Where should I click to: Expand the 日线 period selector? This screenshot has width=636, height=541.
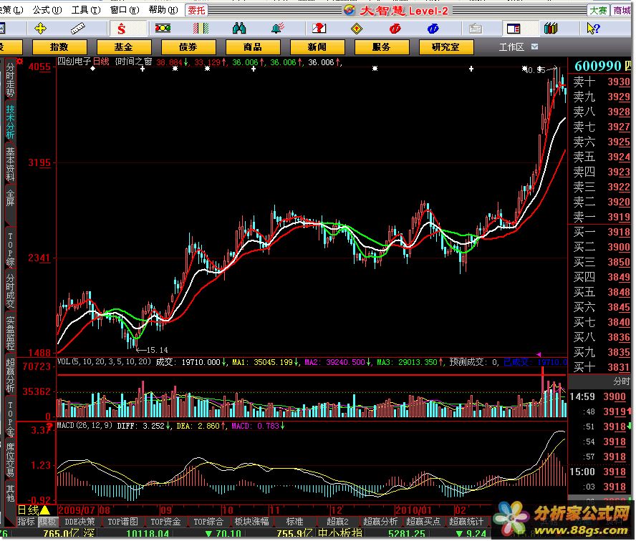pos(34,510)
